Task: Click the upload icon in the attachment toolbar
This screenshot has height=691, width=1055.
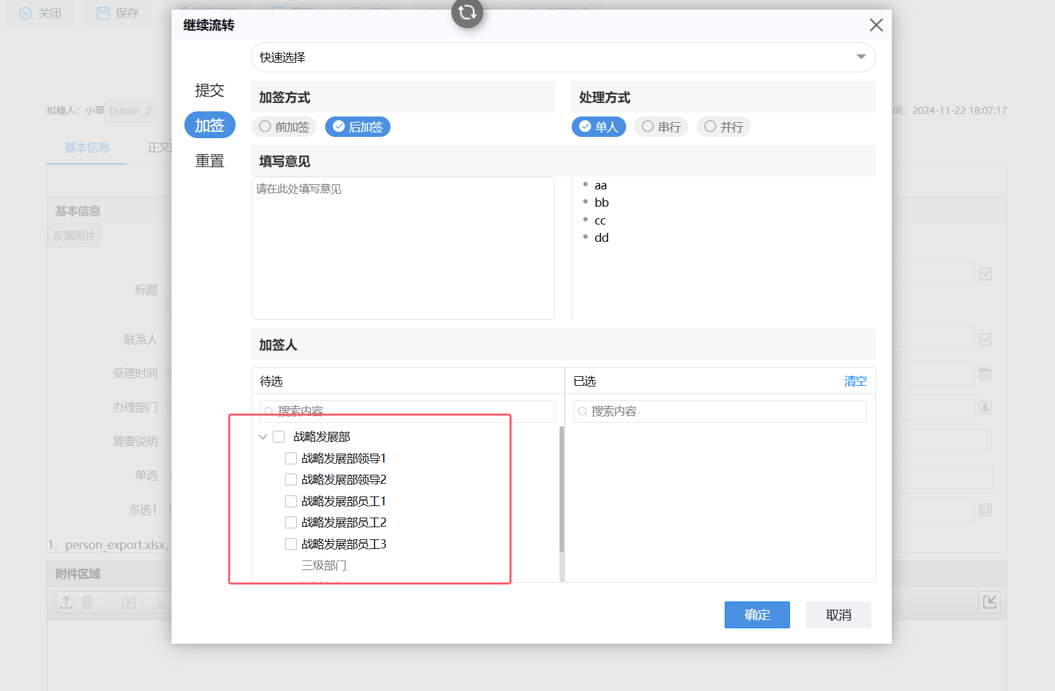Action: click(67, 602)
